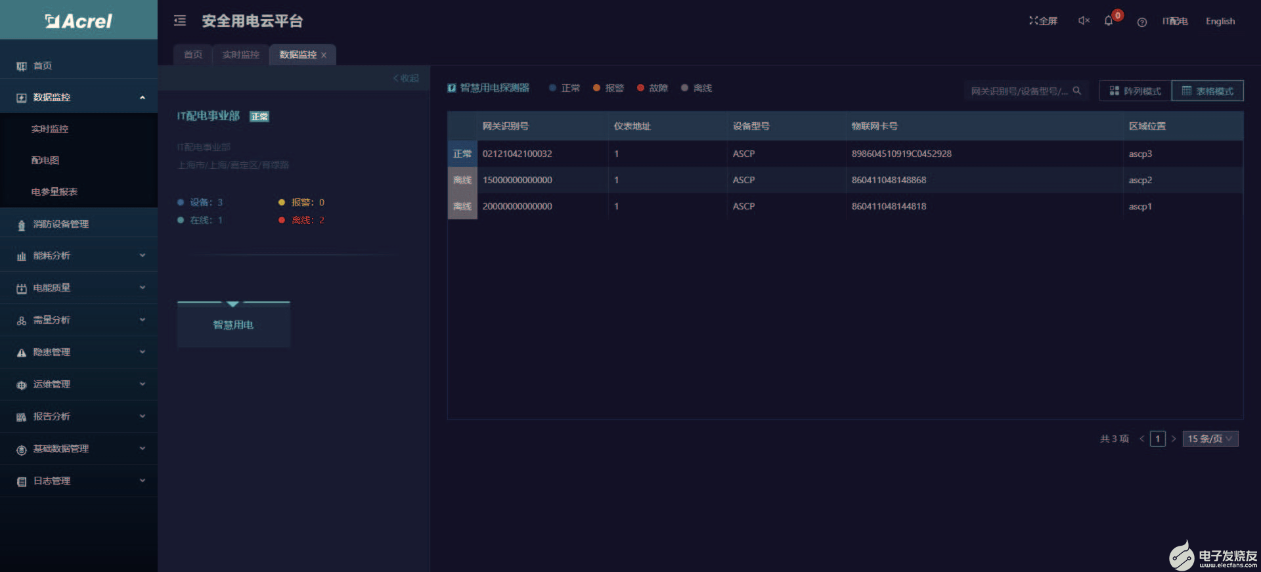The height and width of the screenshot is (572, 1261).
Task: Expand the 报告分析 menu
Action: (x=143, y=416)
